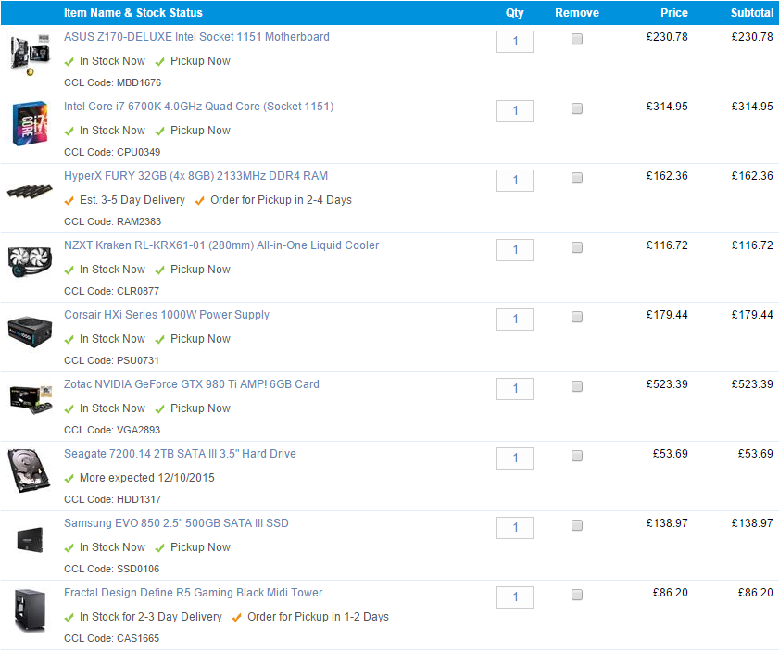The width and height of the screenshot is (779, 653).
Task: Click the £86.20 subtotal of Fractal case
Action: 755,593
